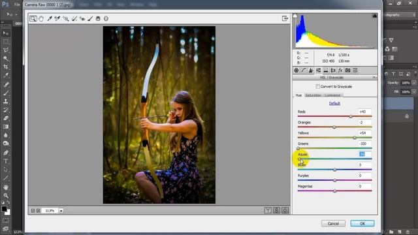Select Photoshop Crop tool in left toolbox
The height and width of the screenshot is (235, 418).
tap(6, 67)
